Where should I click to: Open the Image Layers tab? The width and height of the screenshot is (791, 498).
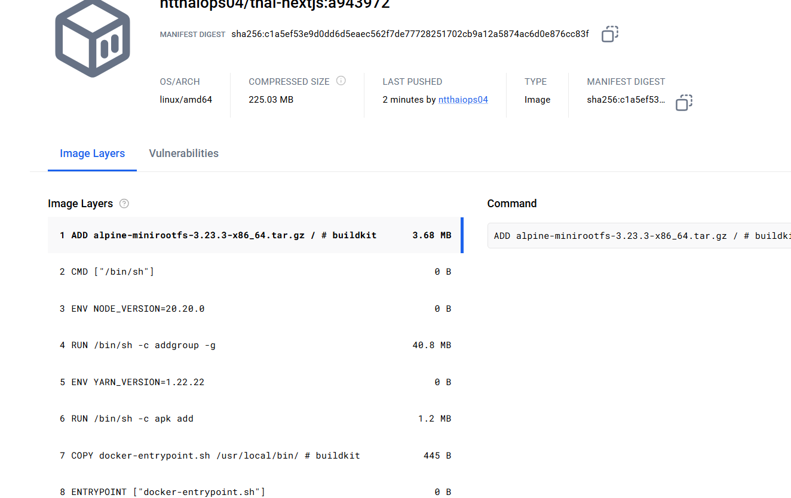click(92, 153)
